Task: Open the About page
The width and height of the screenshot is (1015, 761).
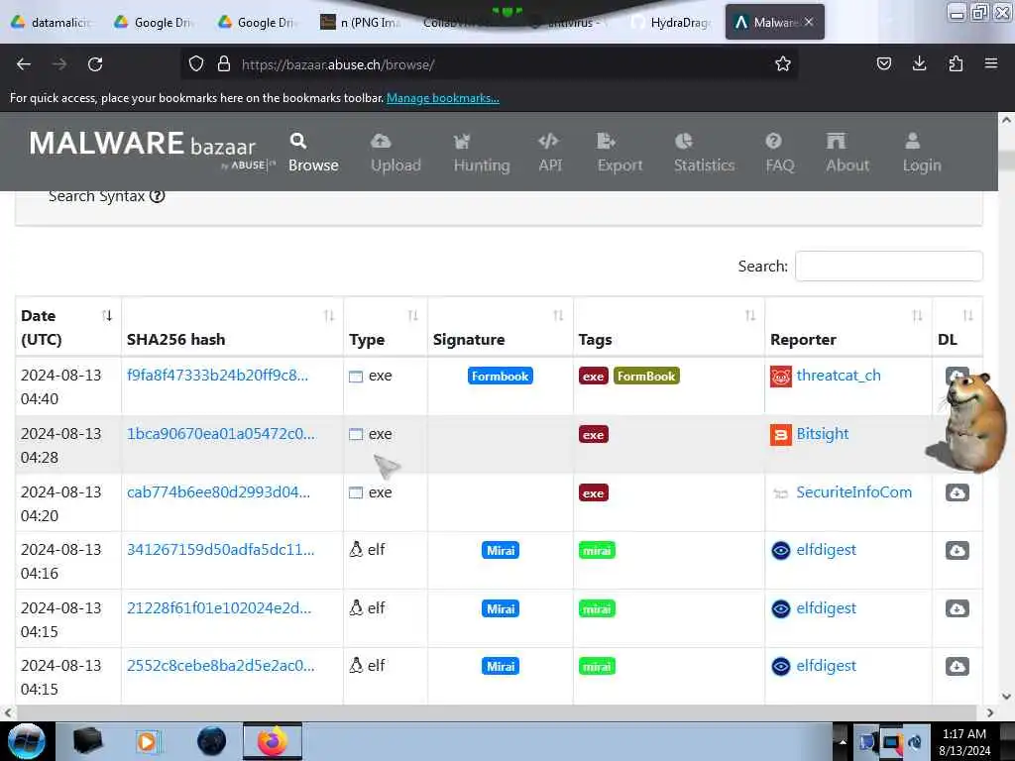Action: coord(847,153)
